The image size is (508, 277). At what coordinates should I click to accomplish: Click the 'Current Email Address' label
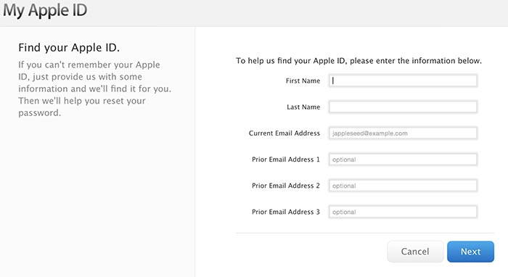tap(284, 133)
